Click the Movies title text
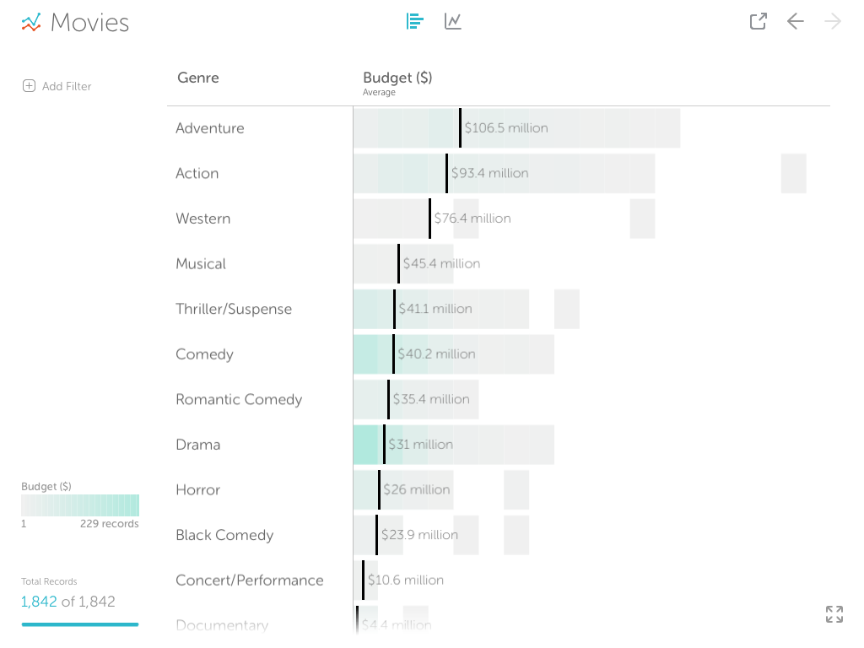 pos(89,23)
